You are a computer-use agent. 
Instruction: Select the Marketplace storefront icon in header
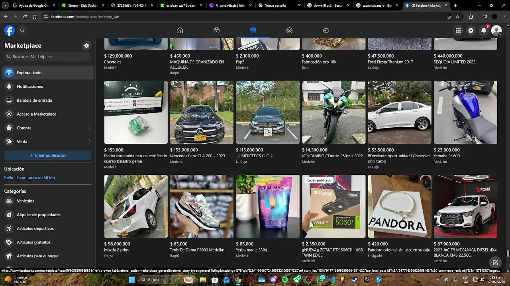pyautogui.click(x=253, y=31)
